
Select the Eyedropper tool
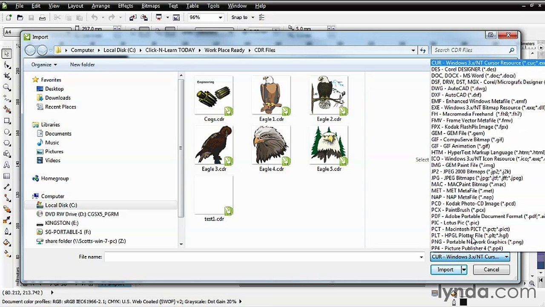6,220
